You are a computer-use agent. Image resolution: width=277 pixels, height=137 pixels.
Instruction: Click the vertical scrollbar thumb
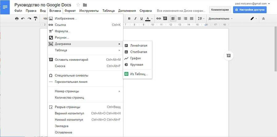pyautogui.click(x=276, y=49)
